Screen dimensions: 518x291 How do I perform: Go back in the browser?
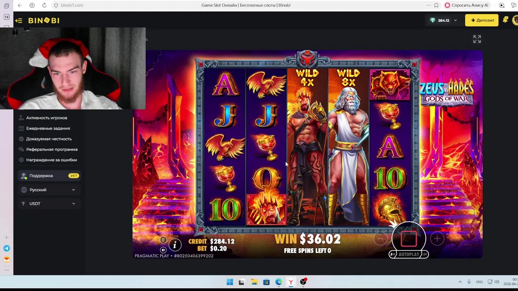click(20, 5)
